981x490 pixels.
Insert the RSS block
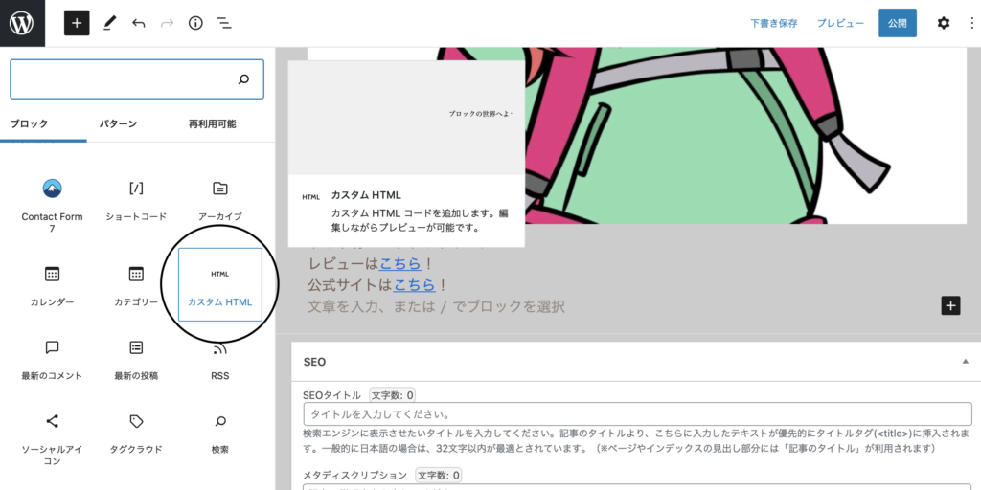click(220, 361)
